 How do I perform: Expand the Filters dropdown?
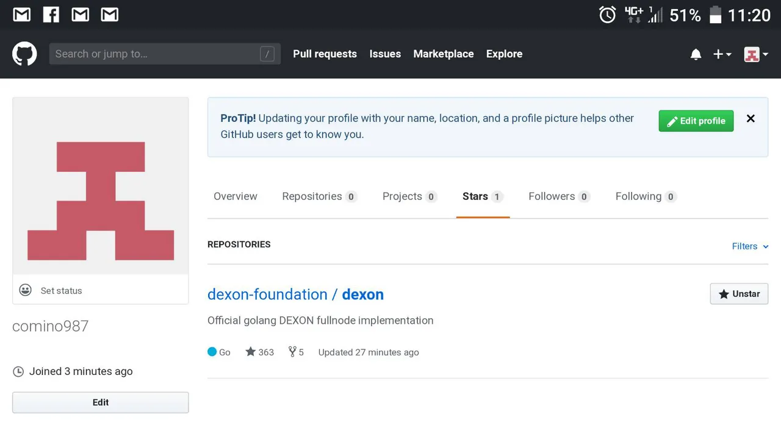click(x=750, y=246)
